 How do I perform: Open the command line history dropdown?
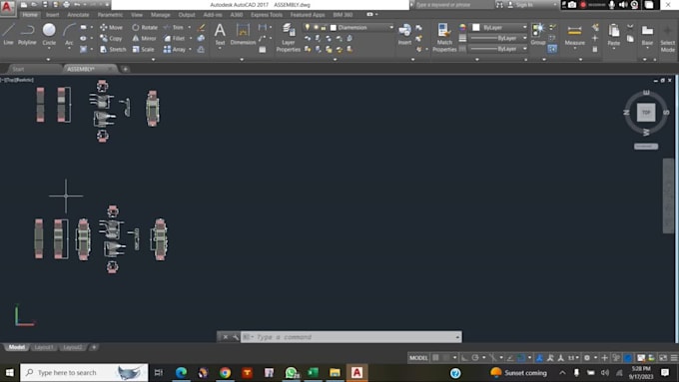click(457, 337)
